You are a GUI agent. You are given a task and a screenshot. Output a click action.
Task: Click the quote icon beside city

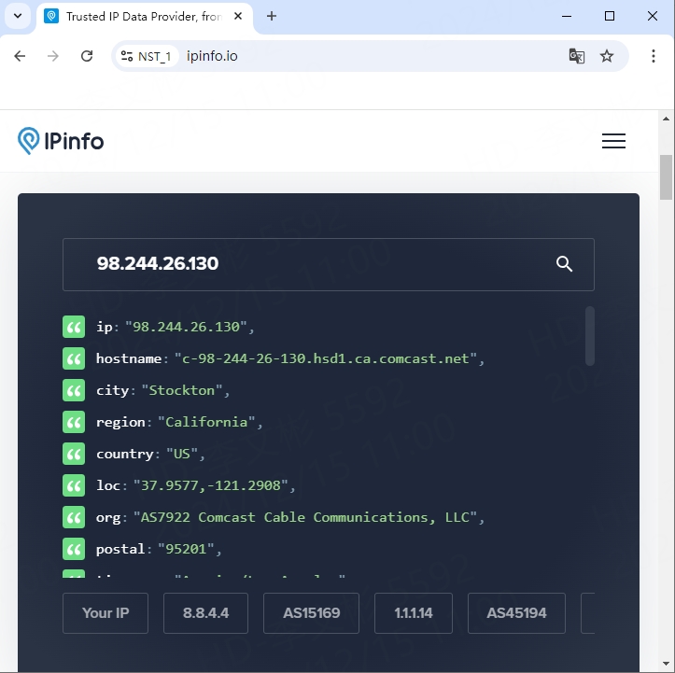pyautogui.click(x=74, y=390)
